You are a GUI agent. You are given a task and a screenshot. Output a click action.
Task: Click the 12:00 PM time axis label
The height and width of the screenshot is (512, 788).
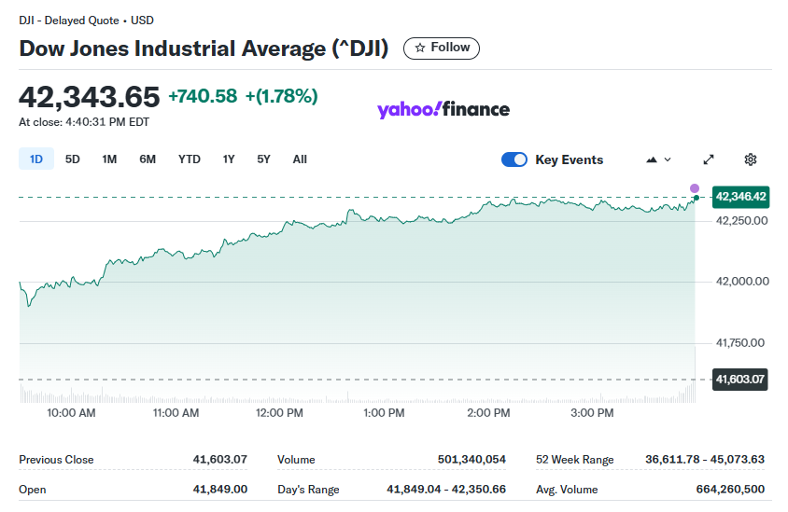pyautogui.click(x=280, y=412)
